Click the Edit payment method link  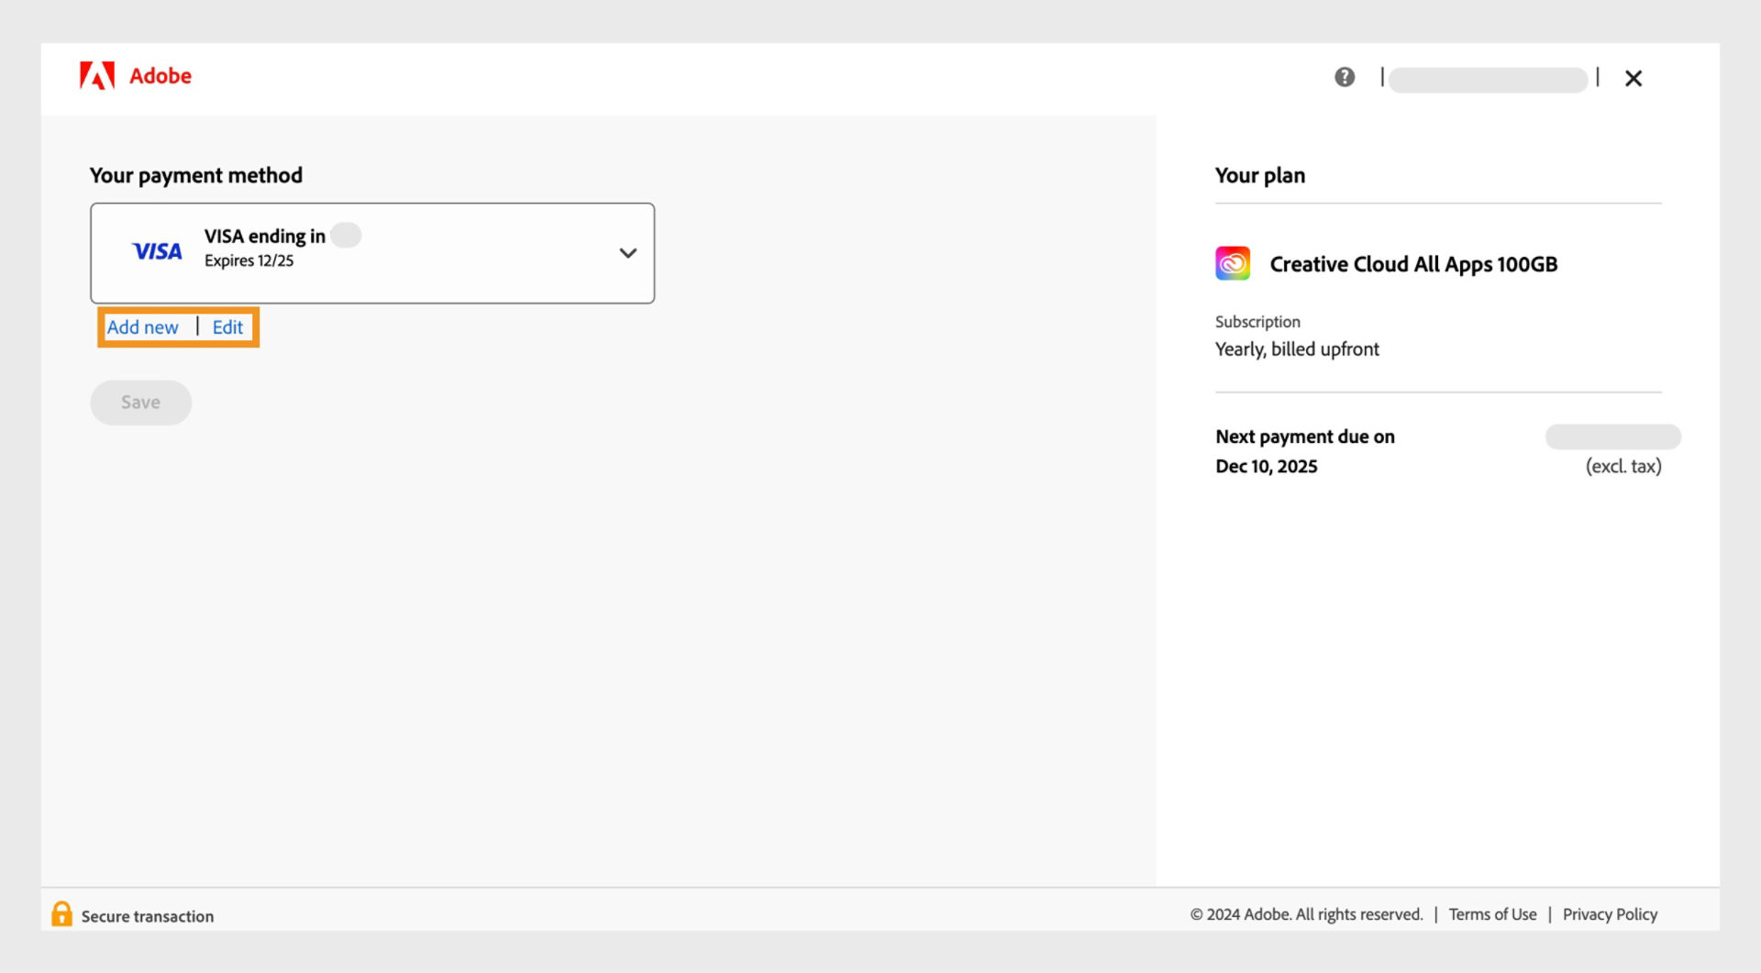227,327
